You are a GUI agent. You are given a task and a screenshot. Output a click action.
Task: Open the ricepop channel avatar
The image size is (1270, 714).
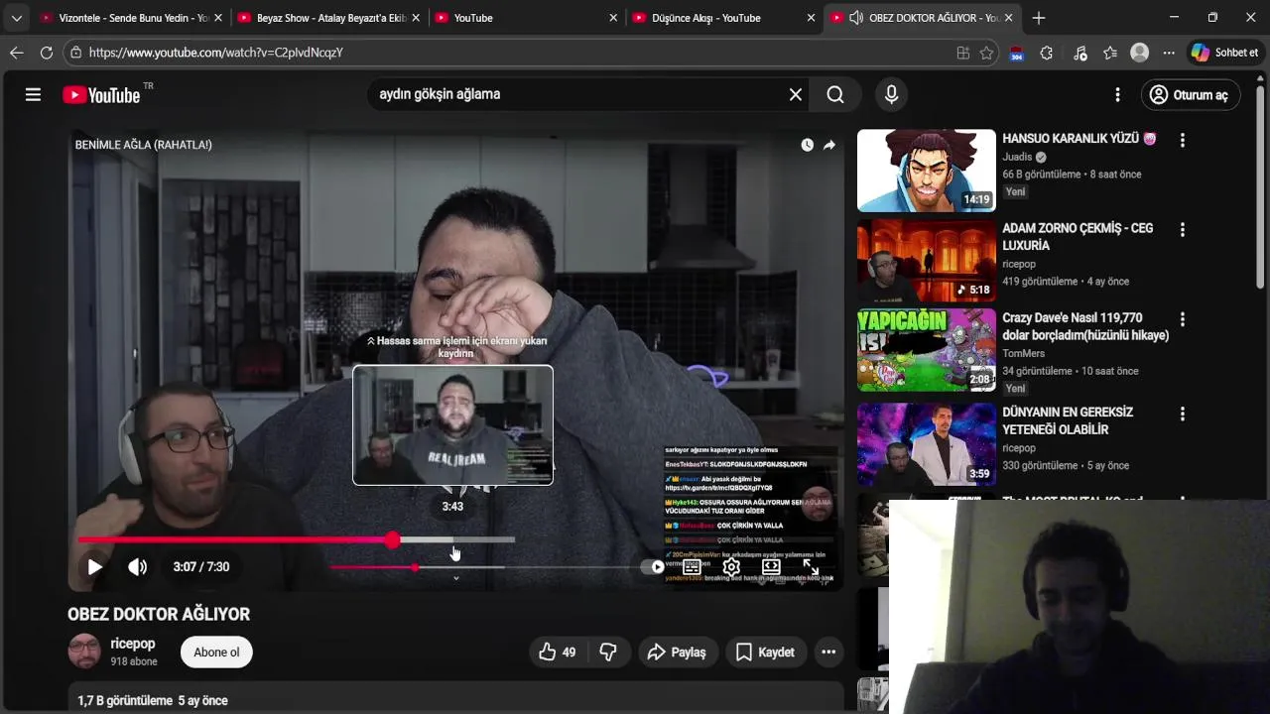click(84, 652)
